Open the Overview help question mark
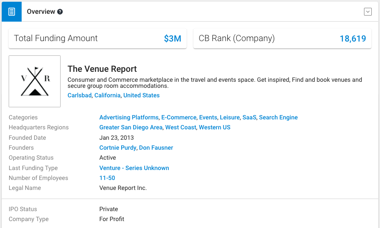380x228 pixels. [60, 12]
